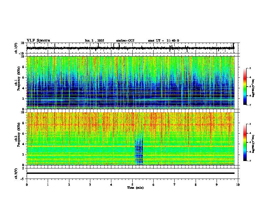Click the ch.2 "Frequency (kHz)" axis label

pos(19,135)
